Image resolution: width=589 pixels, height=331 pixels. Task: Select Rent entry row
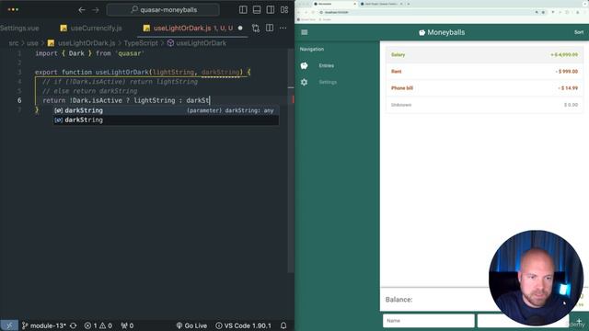(484, 72)
